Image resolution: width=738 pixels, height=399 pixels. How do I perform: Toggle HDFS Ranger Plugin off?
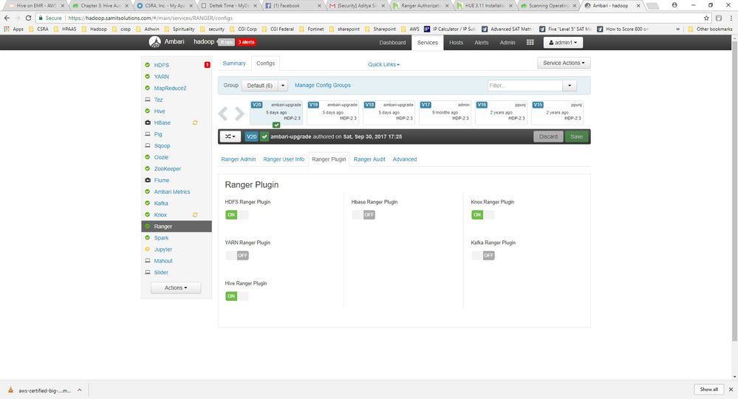click(236, 215)
